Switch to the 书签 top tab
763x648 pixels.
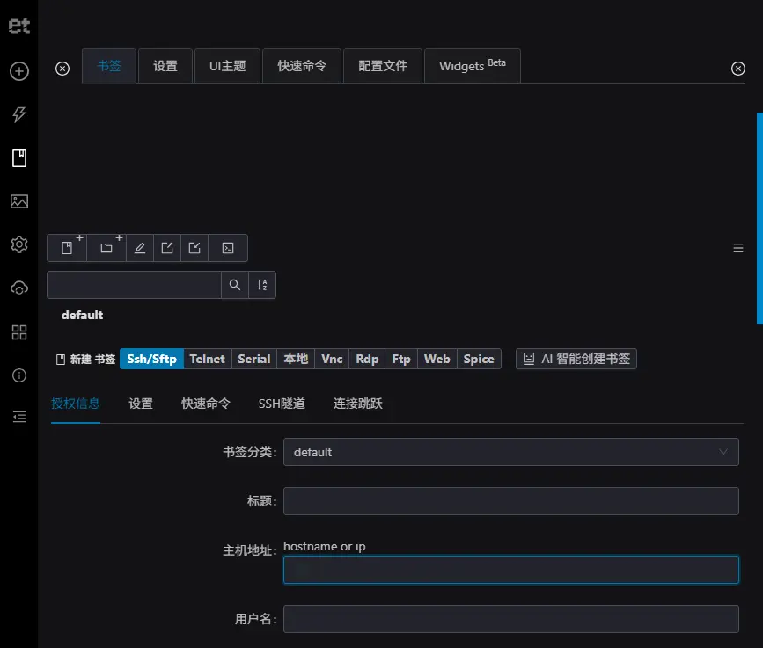pos(109,66)
